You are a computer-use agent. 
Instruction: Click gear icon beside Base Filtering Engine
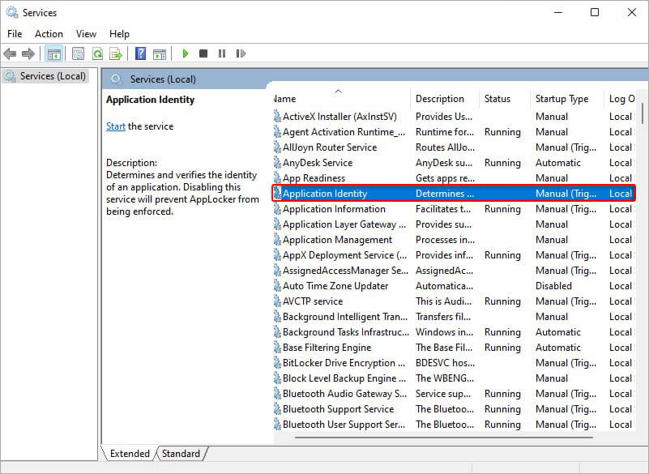277,348
